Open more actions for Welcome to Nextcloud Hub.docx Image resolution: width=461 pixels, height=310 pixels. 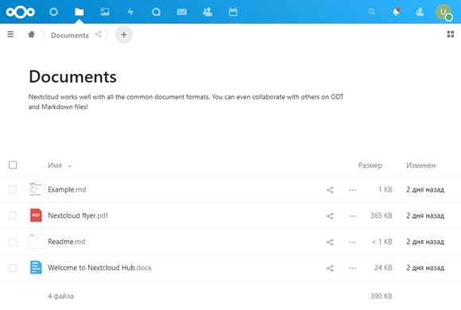coord(353,268)
